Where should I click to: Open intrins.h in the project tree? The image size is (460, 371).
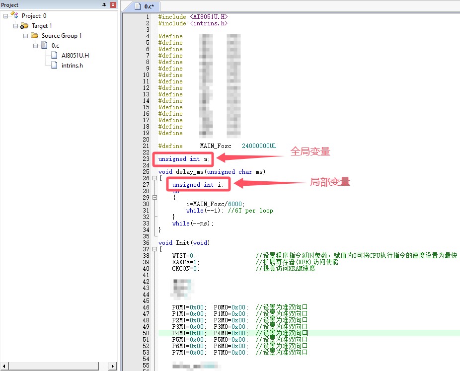(x=72, y=66)
